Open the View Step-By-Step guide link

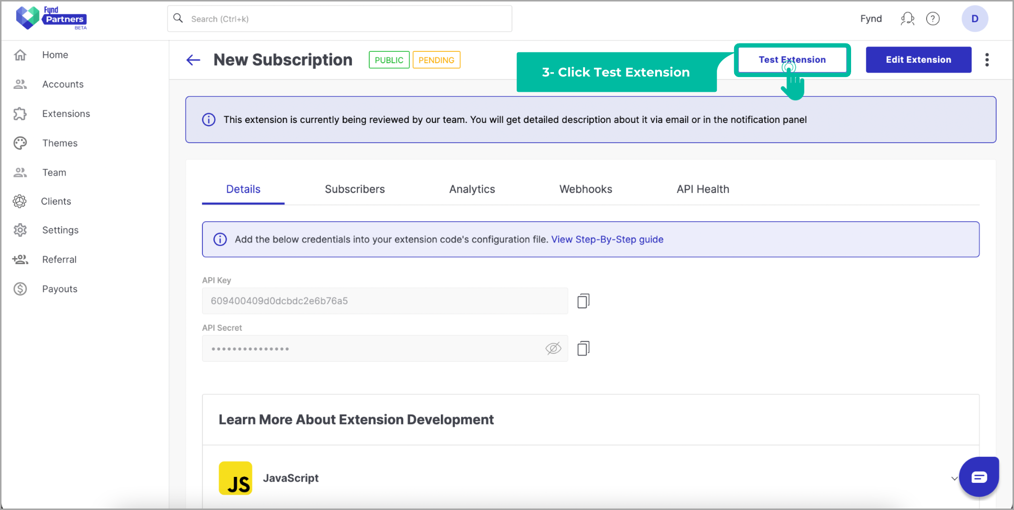[607, 239]
